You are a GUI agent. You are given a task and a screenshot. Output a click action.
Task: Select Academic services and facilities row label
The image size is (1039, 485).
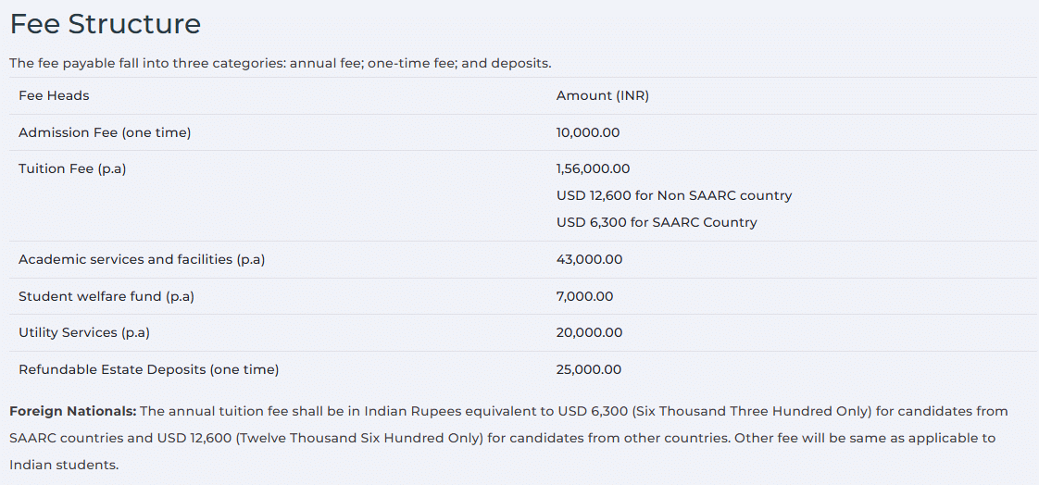[x=142, y=259]
